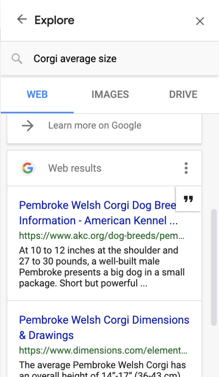The width and height of the screenshot is (219, 377).
Task: Click the Explore panel title
Action: 54,20
